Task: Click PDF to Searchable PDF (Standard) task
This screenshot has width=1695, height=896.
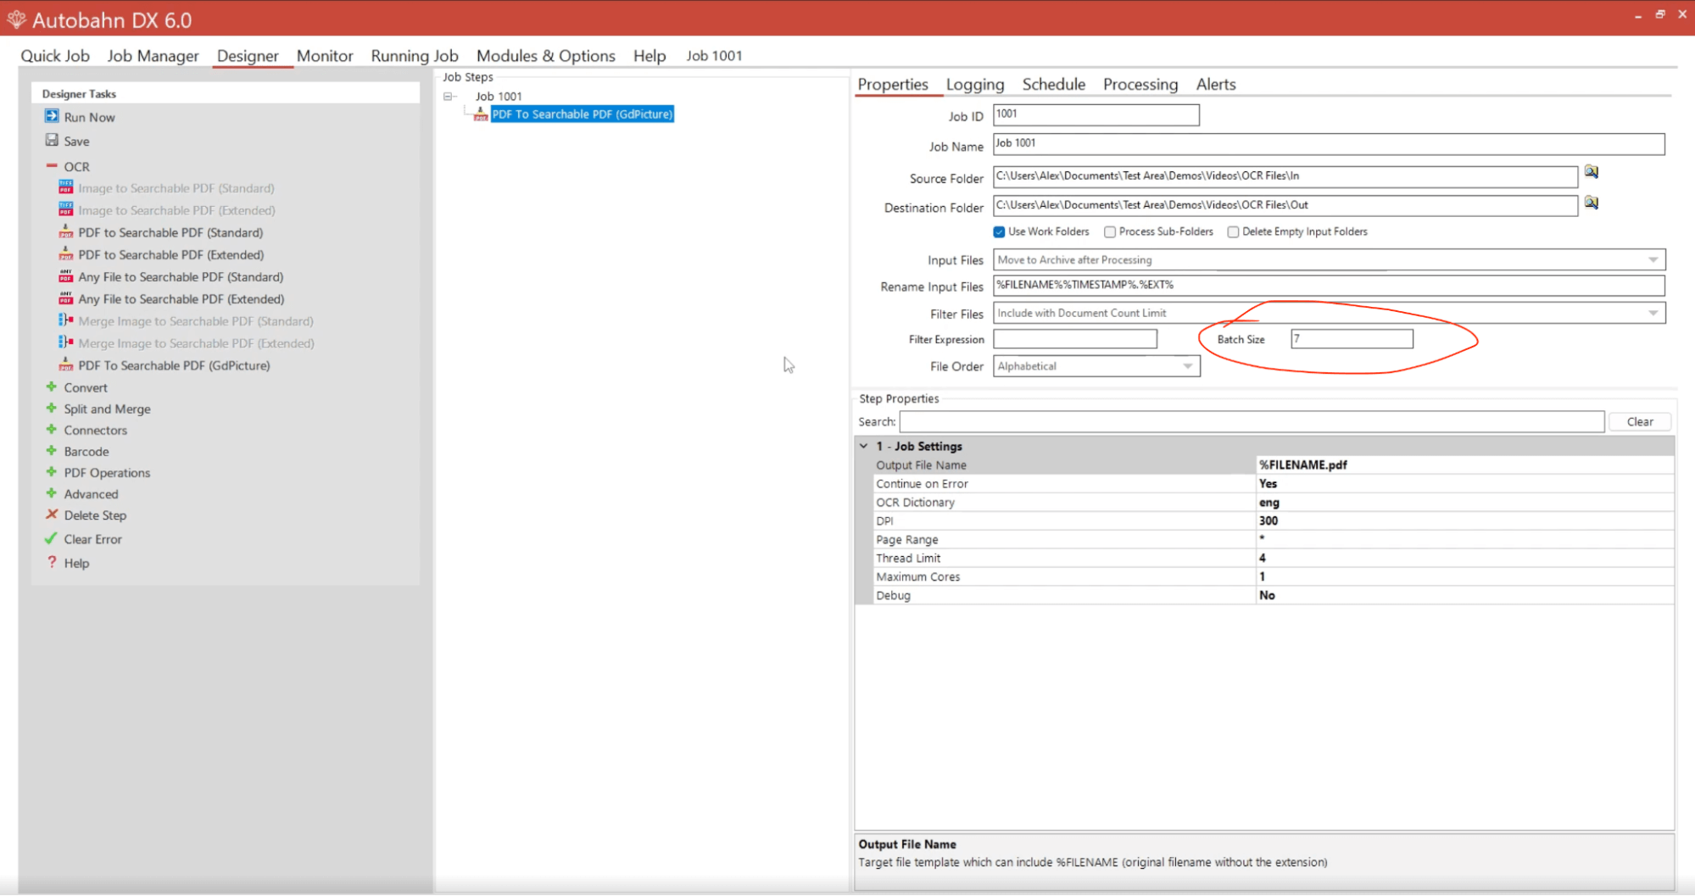Action: (170, 232)
